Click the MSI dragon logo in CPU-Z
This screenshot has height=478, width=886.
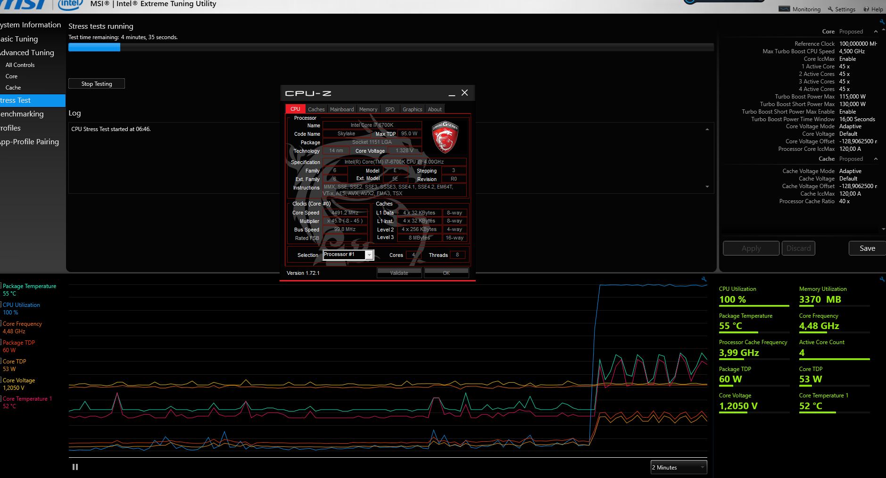445,137
